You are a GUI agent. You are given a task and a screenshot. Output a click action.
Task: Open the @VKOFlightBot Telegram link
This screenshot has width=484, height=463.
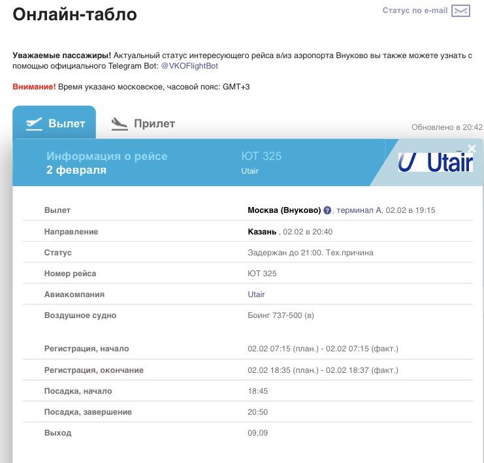point(189,66)
